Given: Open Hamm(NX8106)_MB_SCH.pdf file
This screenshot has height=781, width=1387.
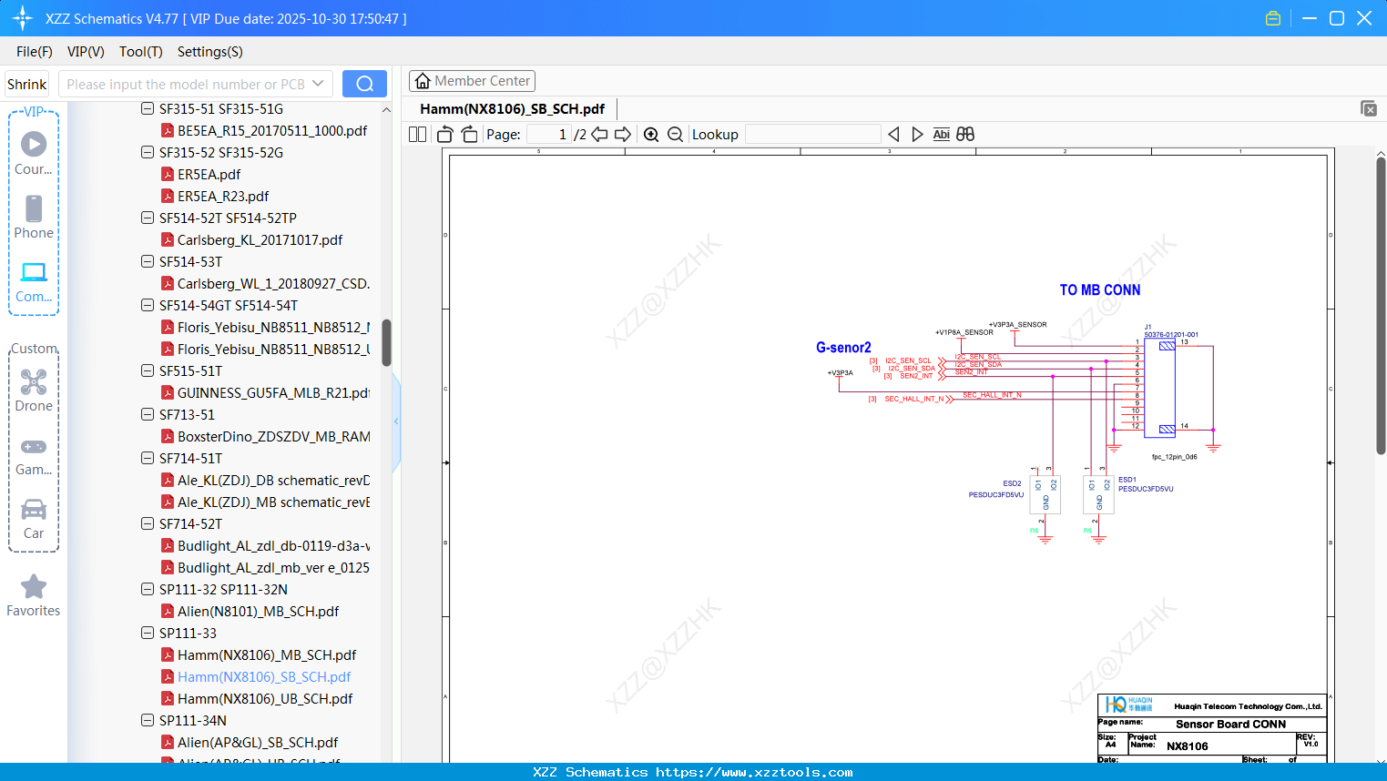Looking at the screenshot, I should point(266,655).
